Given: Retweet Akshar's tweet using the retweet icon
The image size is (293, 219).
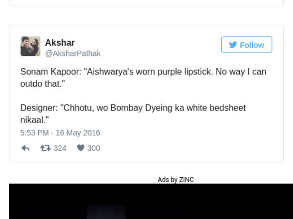Looking at the screenshot, I should pos(45,148).
